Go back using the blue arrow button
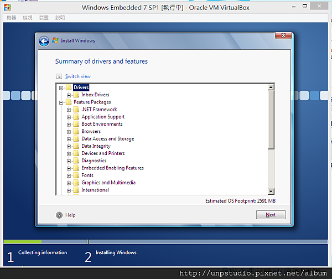 tap(44, 41)
